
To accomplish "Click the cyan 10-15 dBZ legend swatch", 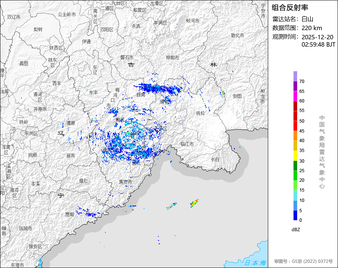I will [x=295, y=195].
